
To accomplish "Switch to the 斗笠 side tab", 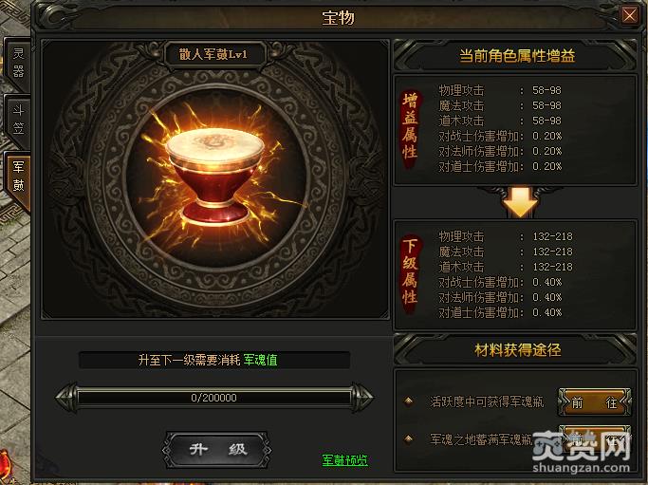I will [18, 120].
